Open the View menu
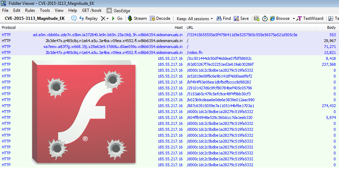Image resolution: width=339 pixels, height=169 pixels. 59,10
